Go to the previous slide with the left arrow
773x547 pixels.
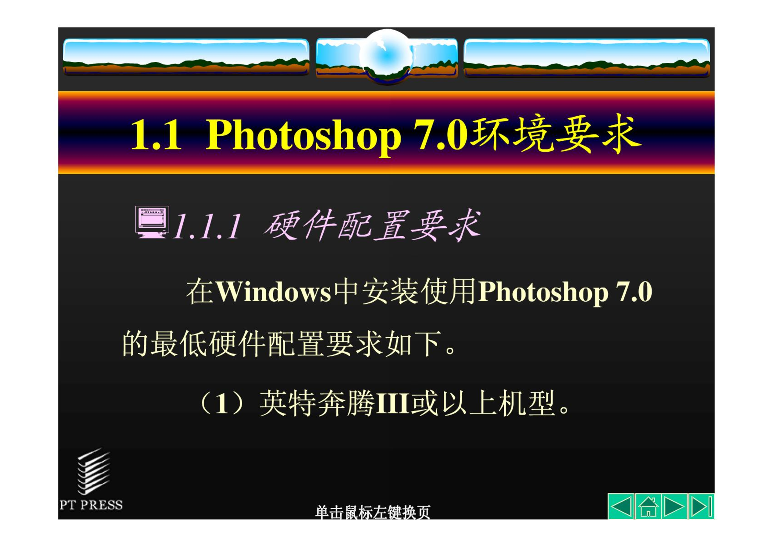[621, 506]
